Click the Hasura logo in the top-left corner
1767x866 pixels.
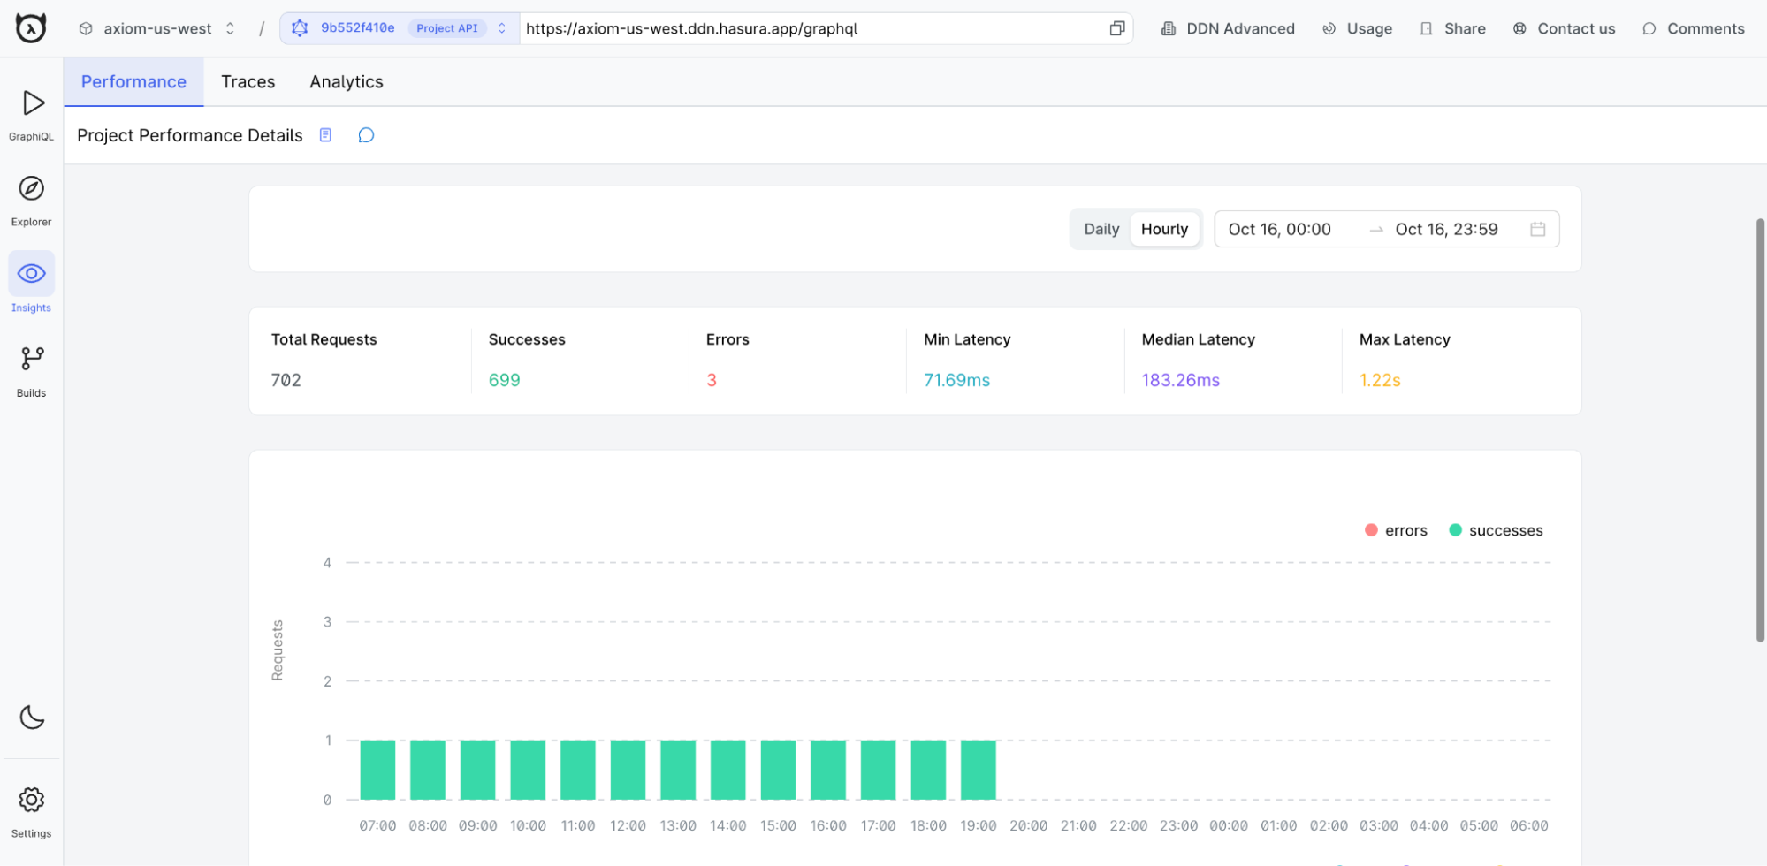tap(31, 28)
